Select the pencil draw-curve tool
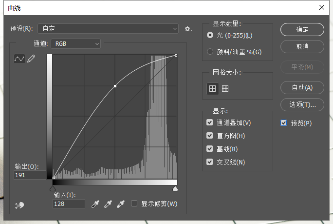Screen dimensions: 333x224 coord(31,59)
